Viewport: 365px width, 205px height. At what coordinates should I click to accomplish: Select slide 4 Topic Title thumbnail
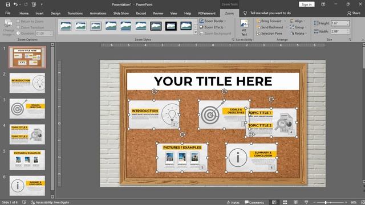coord(27,134)
